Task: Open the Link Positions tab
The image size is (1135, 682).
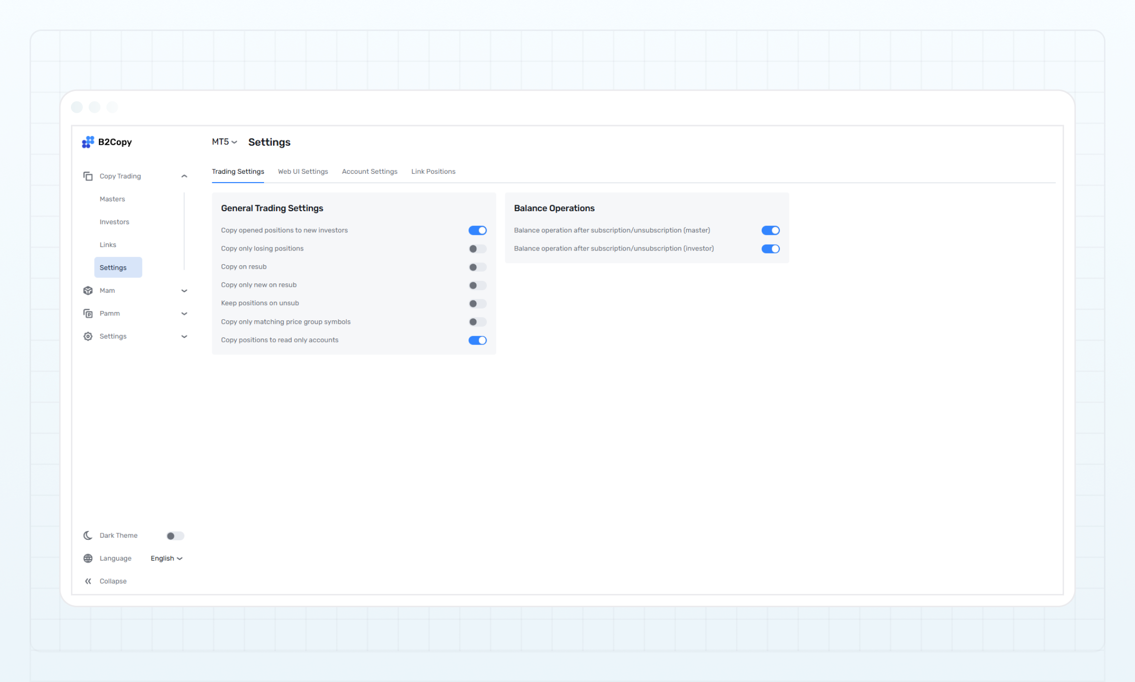Action: coord(433,171)
